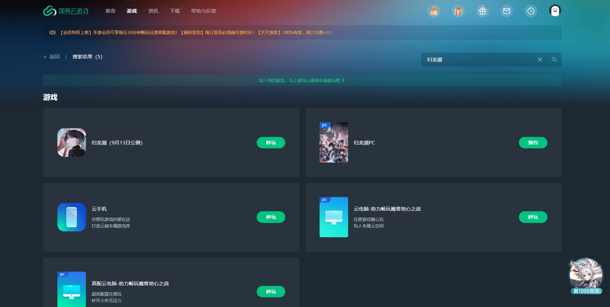Open the 云电脑-助力畅玩魔兽地心之战 title
The image size is (610, 307).
[x=387, y=209]
